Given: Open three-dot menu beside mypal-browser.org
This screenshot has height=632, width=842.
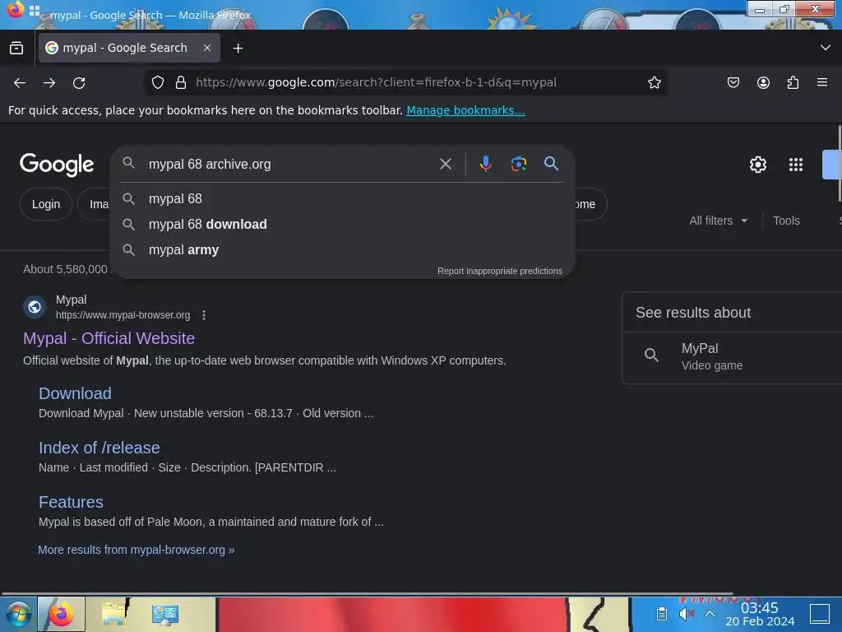Looking at the screenshot, I should (x=204, y=315).
